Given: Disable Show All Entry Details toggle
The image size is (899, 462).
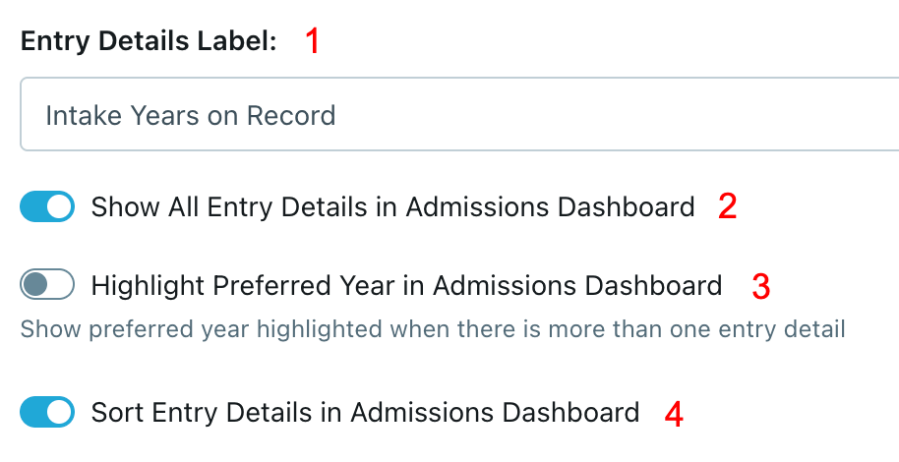Looking at the screenshot, I should (x=47, y=207).
